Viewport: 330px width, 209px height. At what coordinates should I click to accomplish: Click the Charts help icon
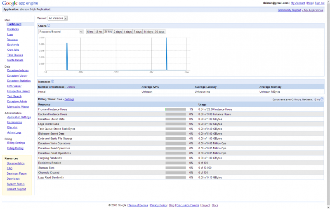click(49, 26)
